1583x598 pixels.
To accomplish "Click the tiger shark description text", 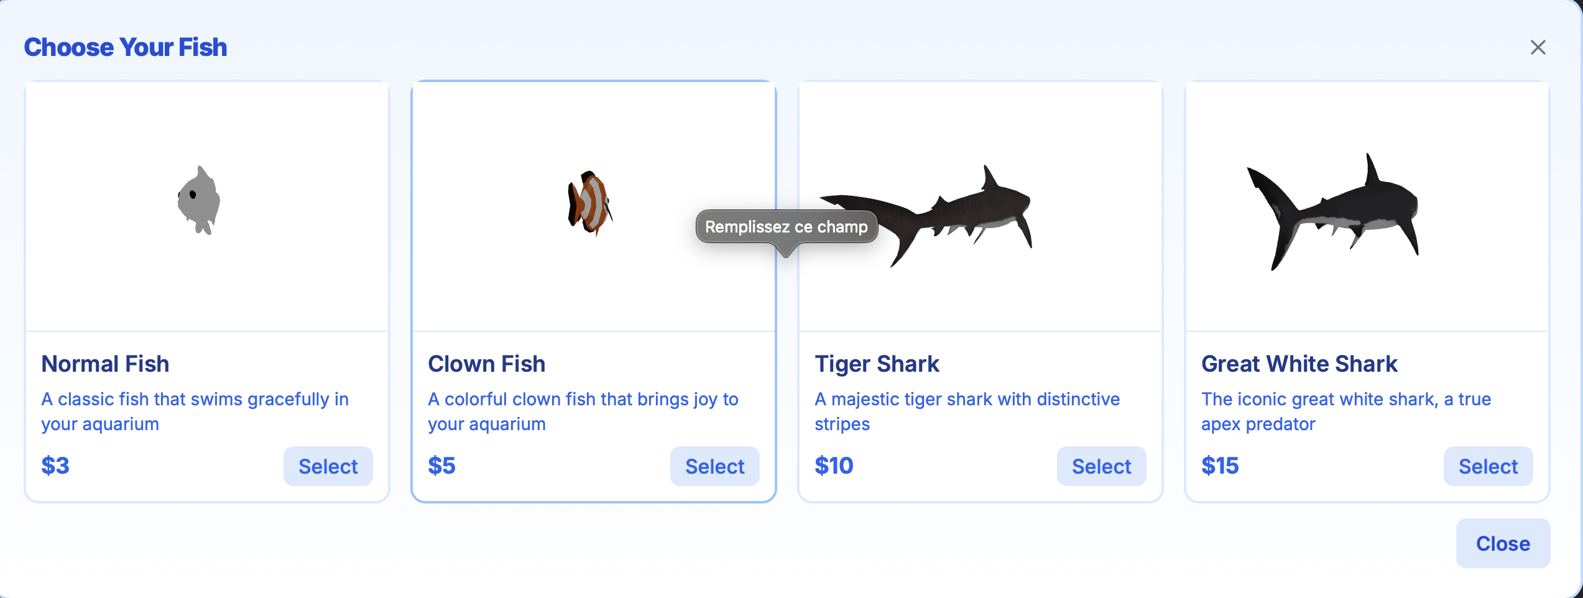I will [967, 412].
